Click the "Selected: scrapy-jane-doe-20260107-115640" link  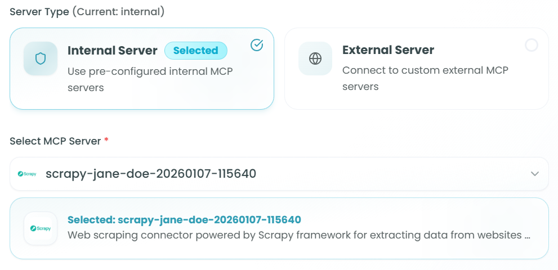pos(184,220)
